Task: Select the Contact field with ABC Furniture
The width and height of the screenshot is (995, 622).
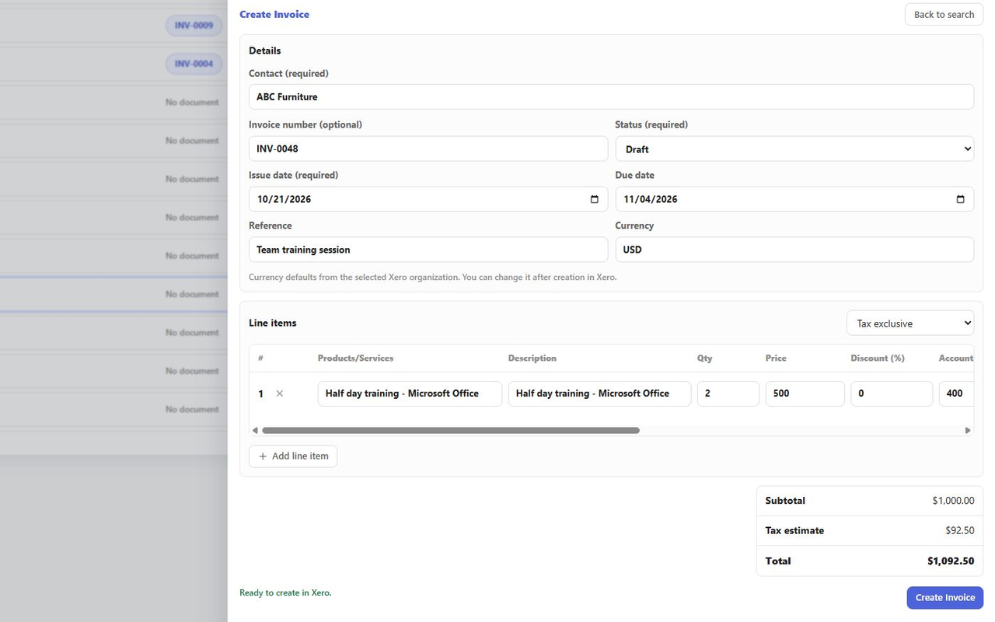Action: [611, 96]
